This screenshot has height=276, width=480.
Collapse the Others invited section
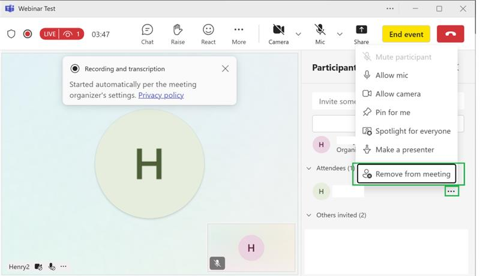(309, 215)
